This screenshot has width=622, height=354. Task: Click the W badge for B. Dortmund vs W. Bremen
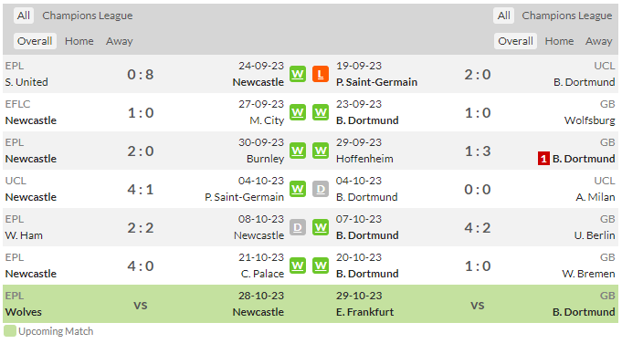(x=321, y=265)
